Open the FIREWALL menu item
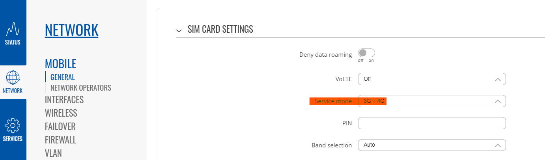 click(x=61, y=140)
